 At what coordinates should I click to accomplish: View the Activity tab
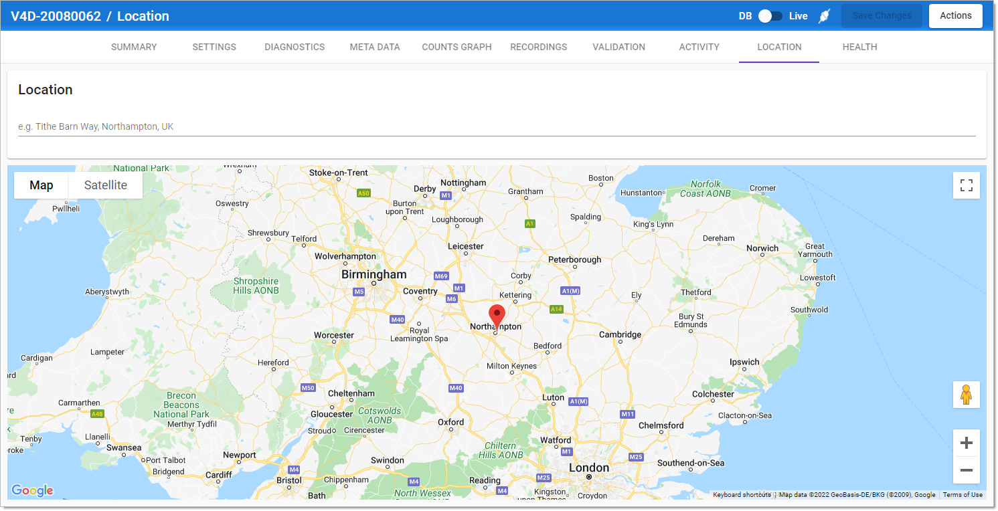(x=699, y=47)
